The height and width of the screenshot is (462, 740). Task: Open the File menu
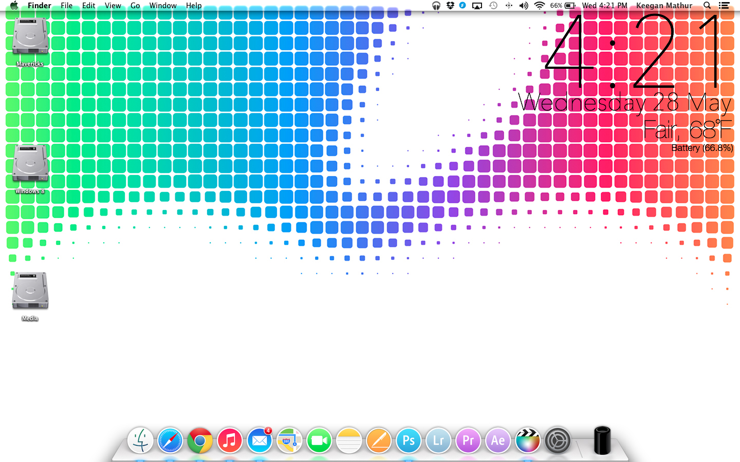coord(67,6)
